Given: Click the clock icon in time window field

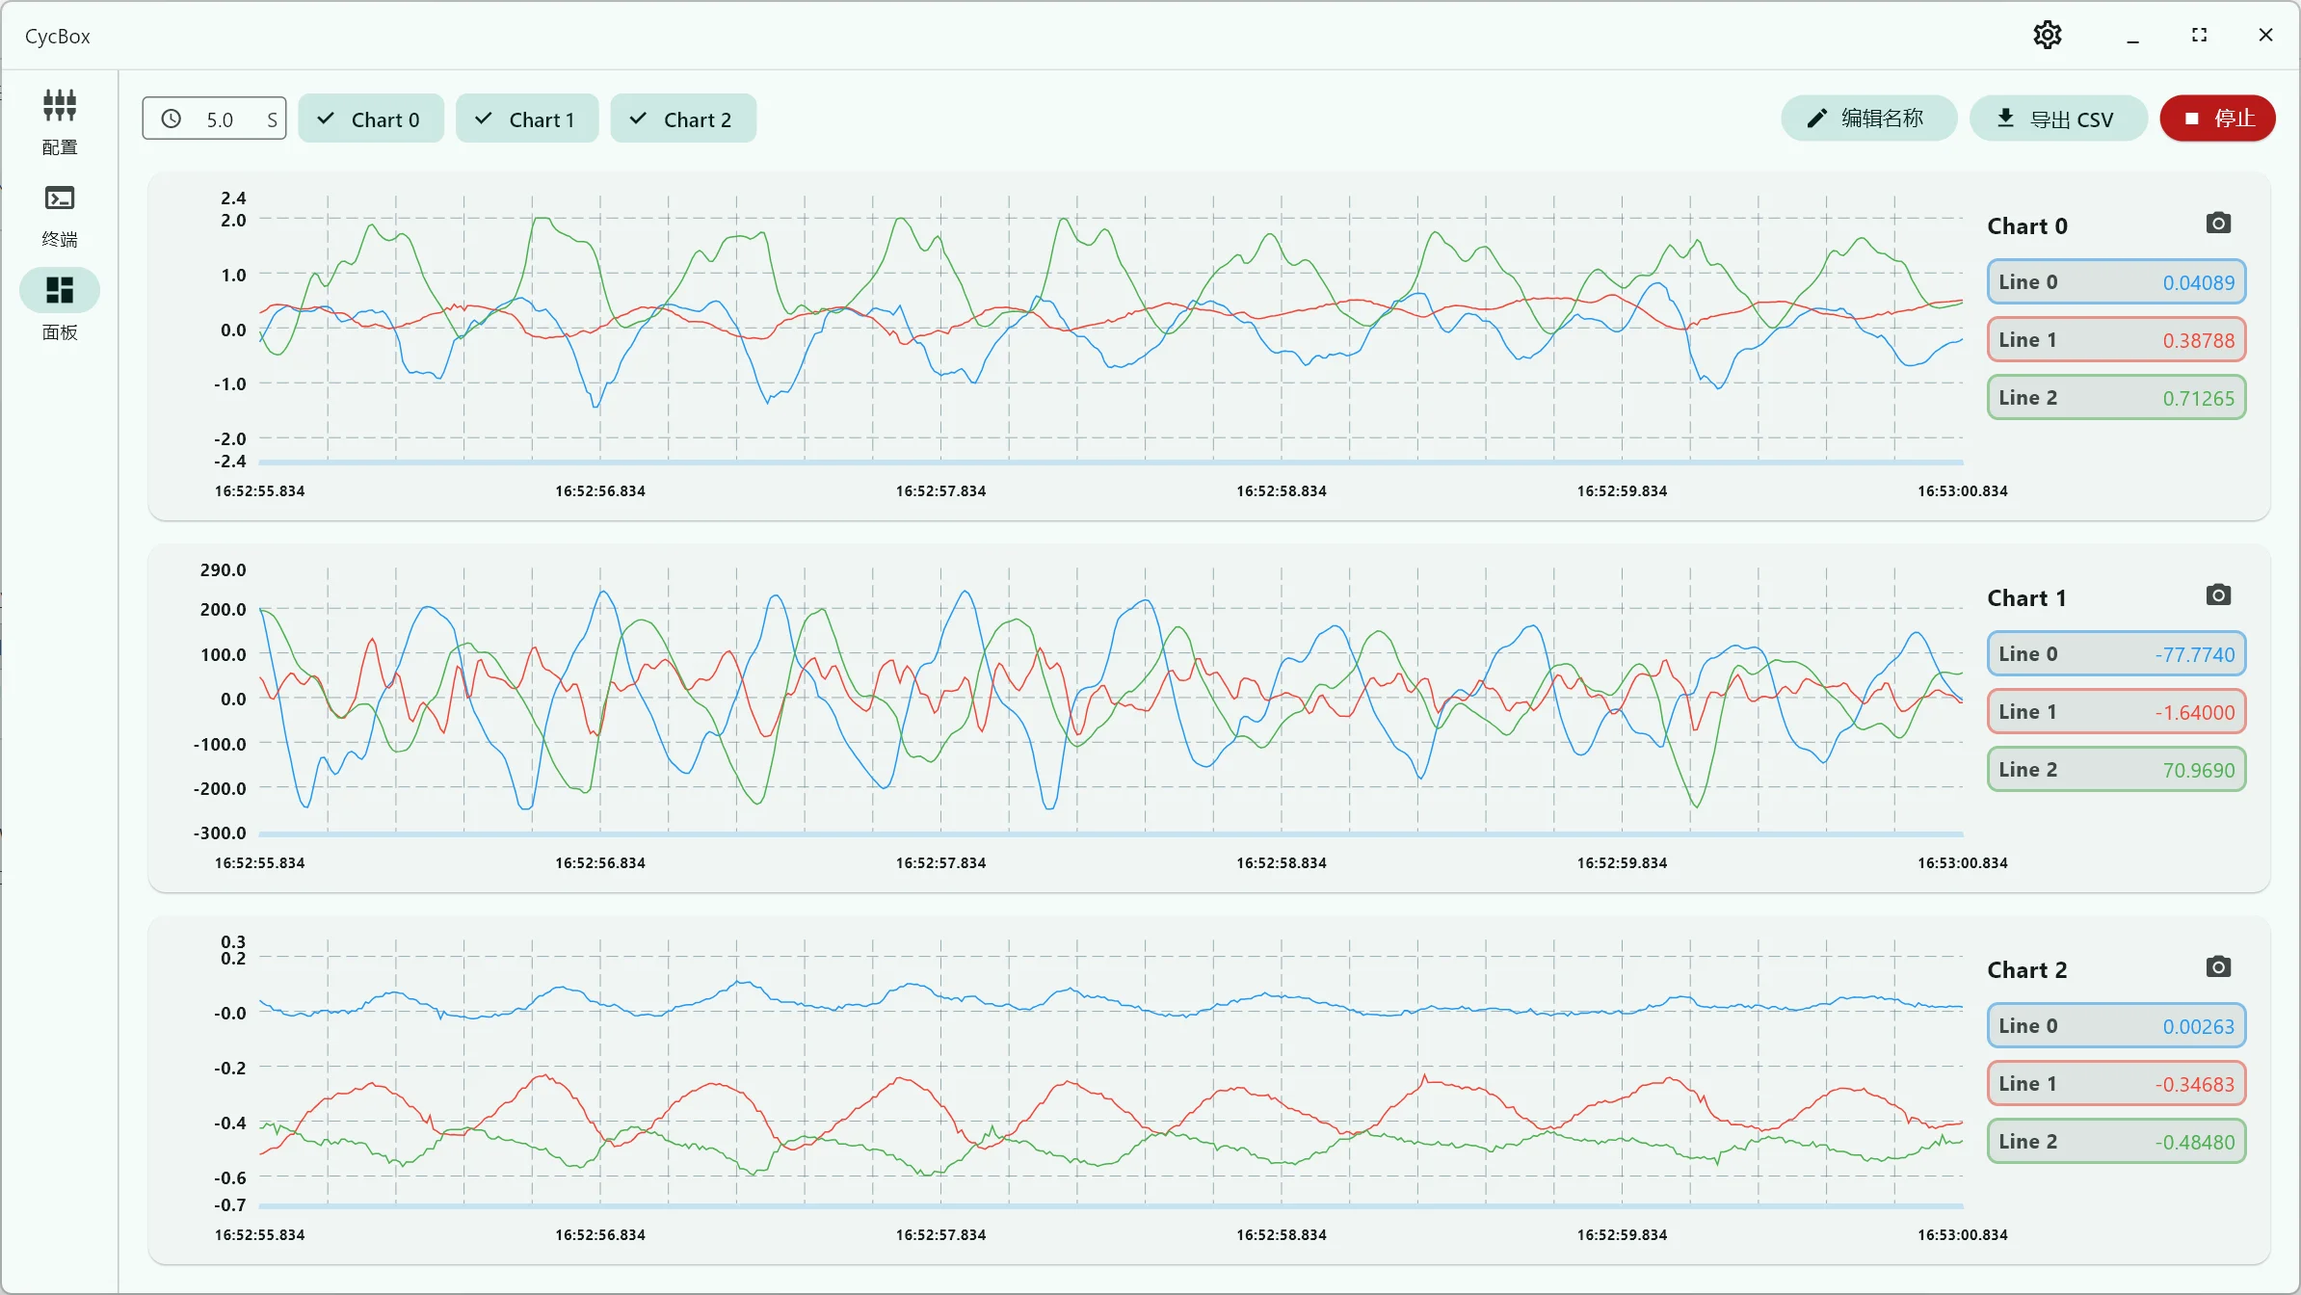Looking at the screenshot, I should click(x=172, y=119).
